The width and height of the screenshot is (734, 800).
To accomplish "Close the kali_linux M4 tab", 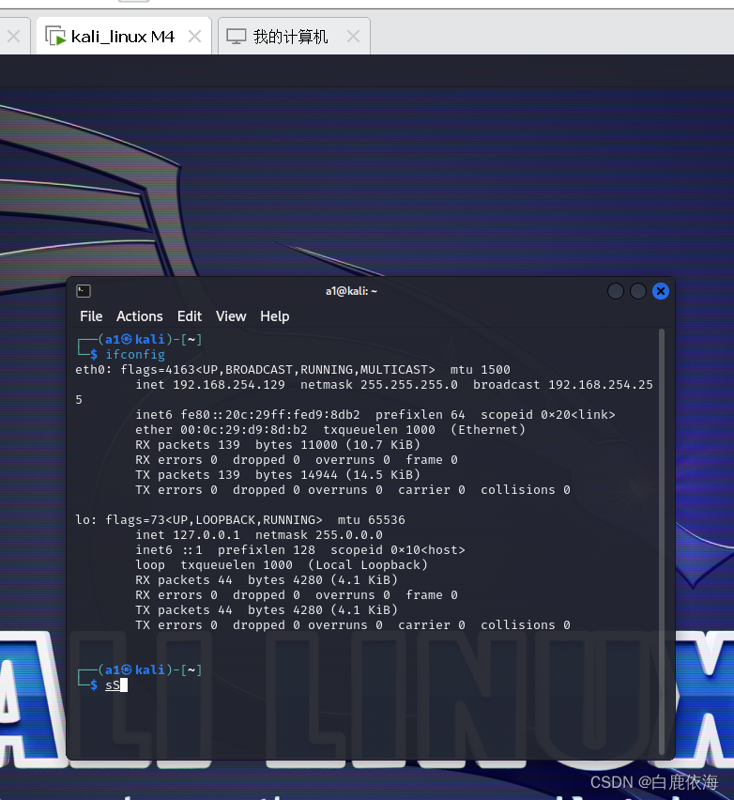I will tap(194, 37).
